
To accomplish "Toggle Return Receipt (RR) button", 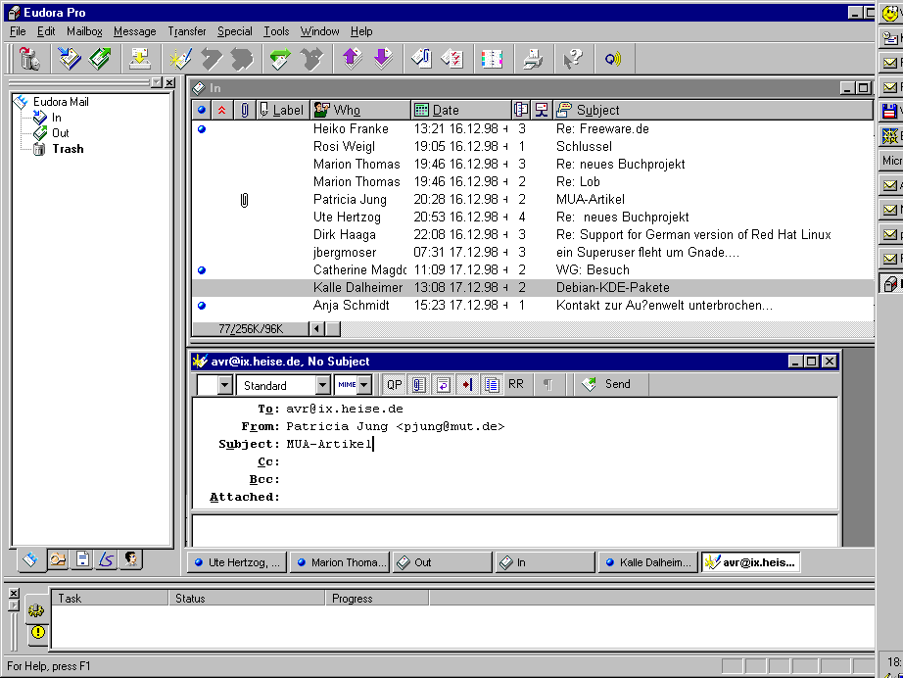I will [515, 385].
